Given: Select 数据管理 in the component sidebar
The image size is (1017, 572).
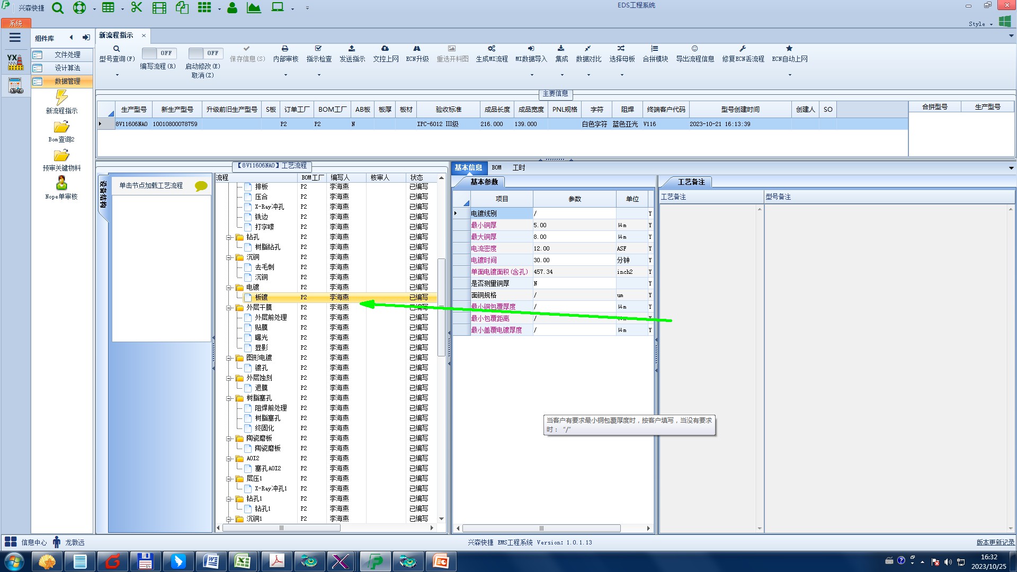Looking at the screenshot, I should pyautogui.click(x=67, y=81).
